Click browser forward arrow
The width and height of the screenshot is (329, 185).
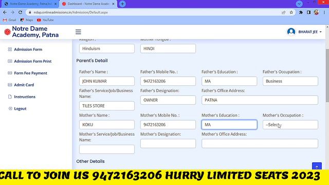coord(12,12)
